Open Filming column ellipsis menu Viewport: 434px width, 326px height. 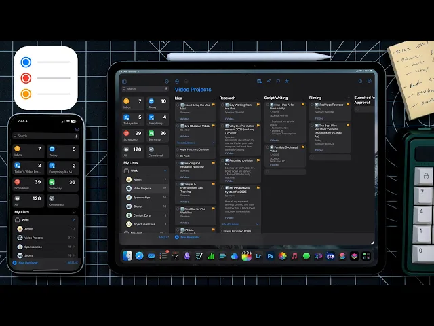pos(348,98)
